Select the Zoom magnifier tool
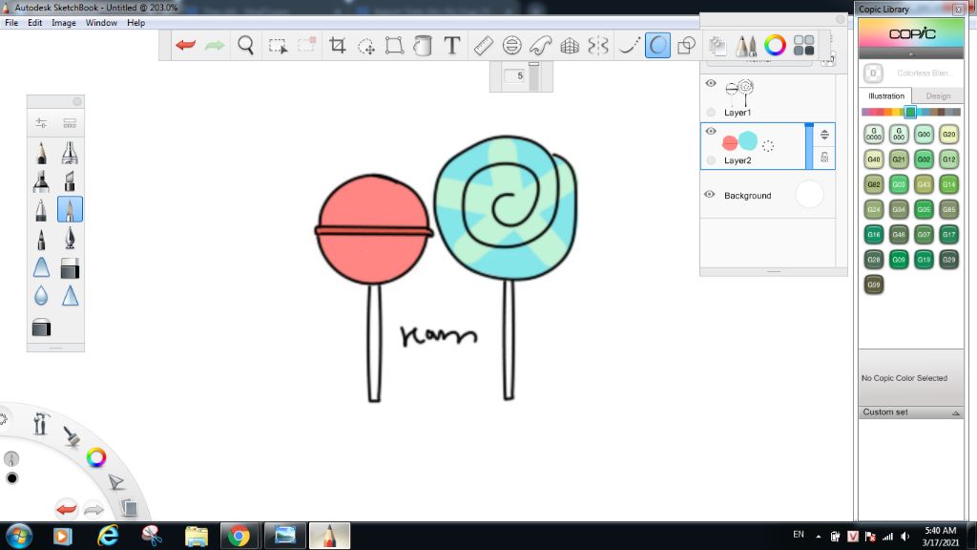The width and height of the screenshot is (977, 550). (245, 45)
